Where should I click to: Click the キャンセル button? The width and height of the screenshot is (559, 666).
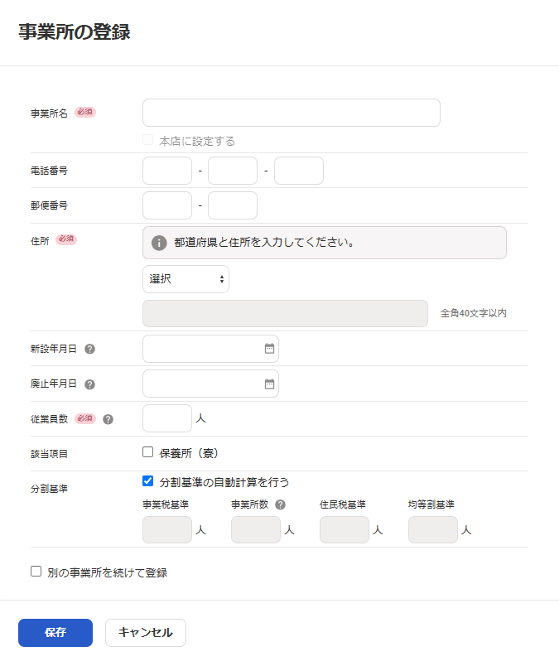146,632
